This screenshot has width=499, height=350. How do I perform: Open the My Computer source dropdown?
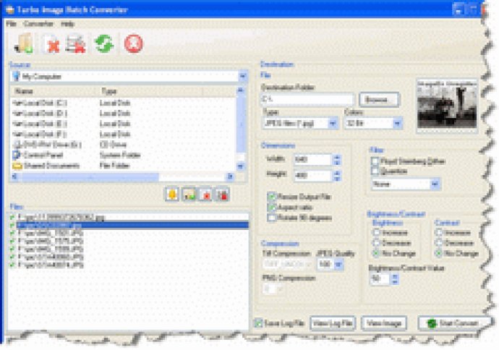click(243, 77)
